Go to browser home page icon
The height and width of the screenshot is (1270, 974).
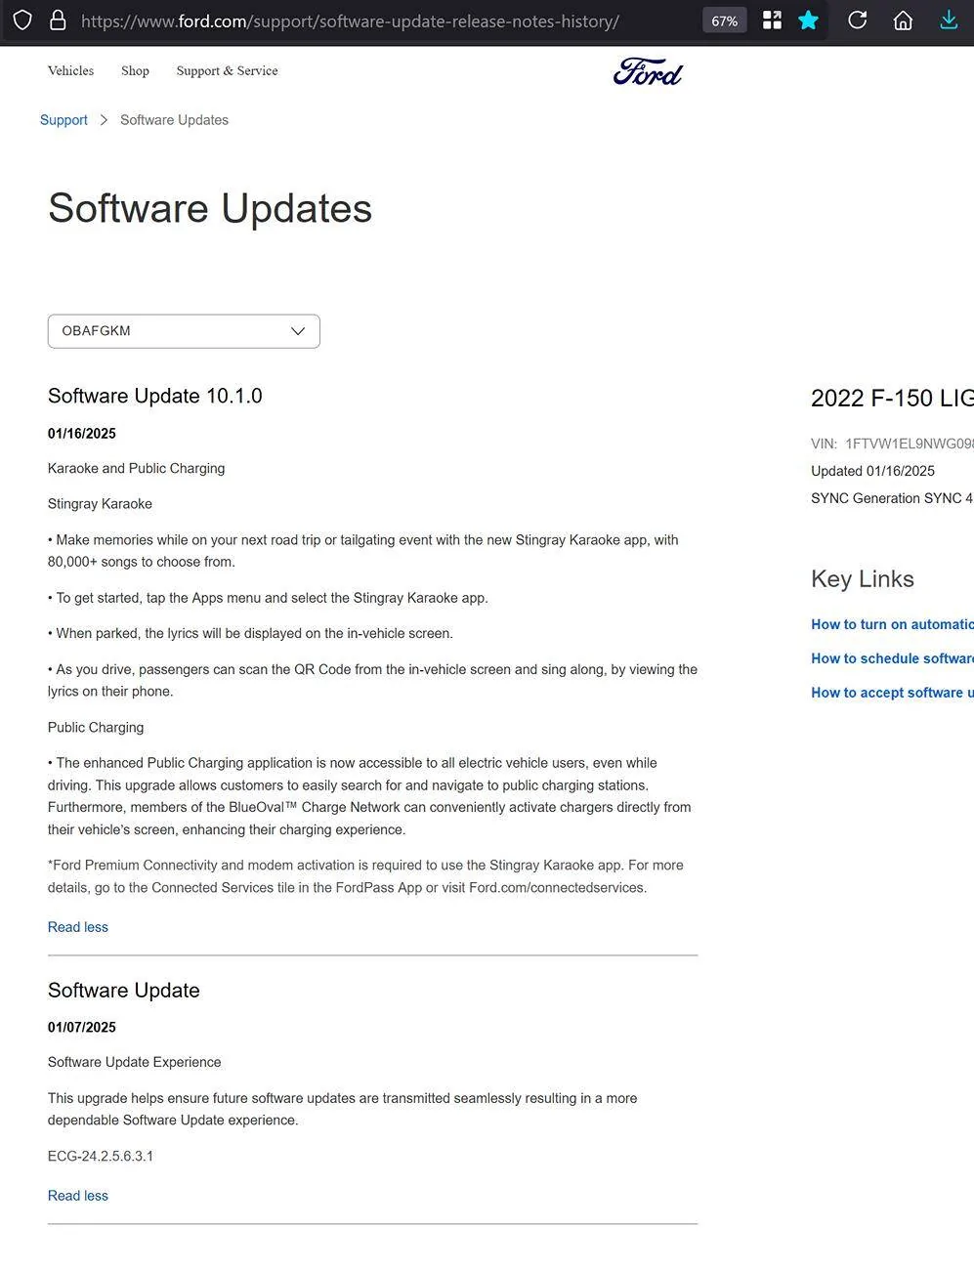coord(903,21)
